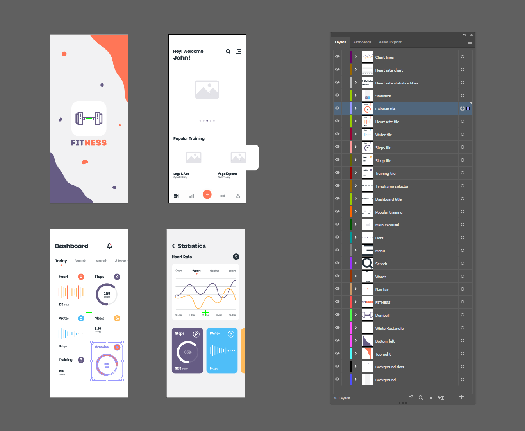Open the Asset Export tab

(390, 42)
